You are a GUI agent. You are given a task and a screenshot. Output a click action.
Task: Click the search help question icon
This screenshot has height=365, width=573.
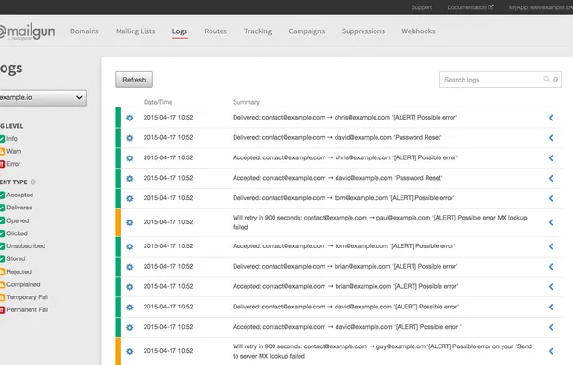click(555, 80)
